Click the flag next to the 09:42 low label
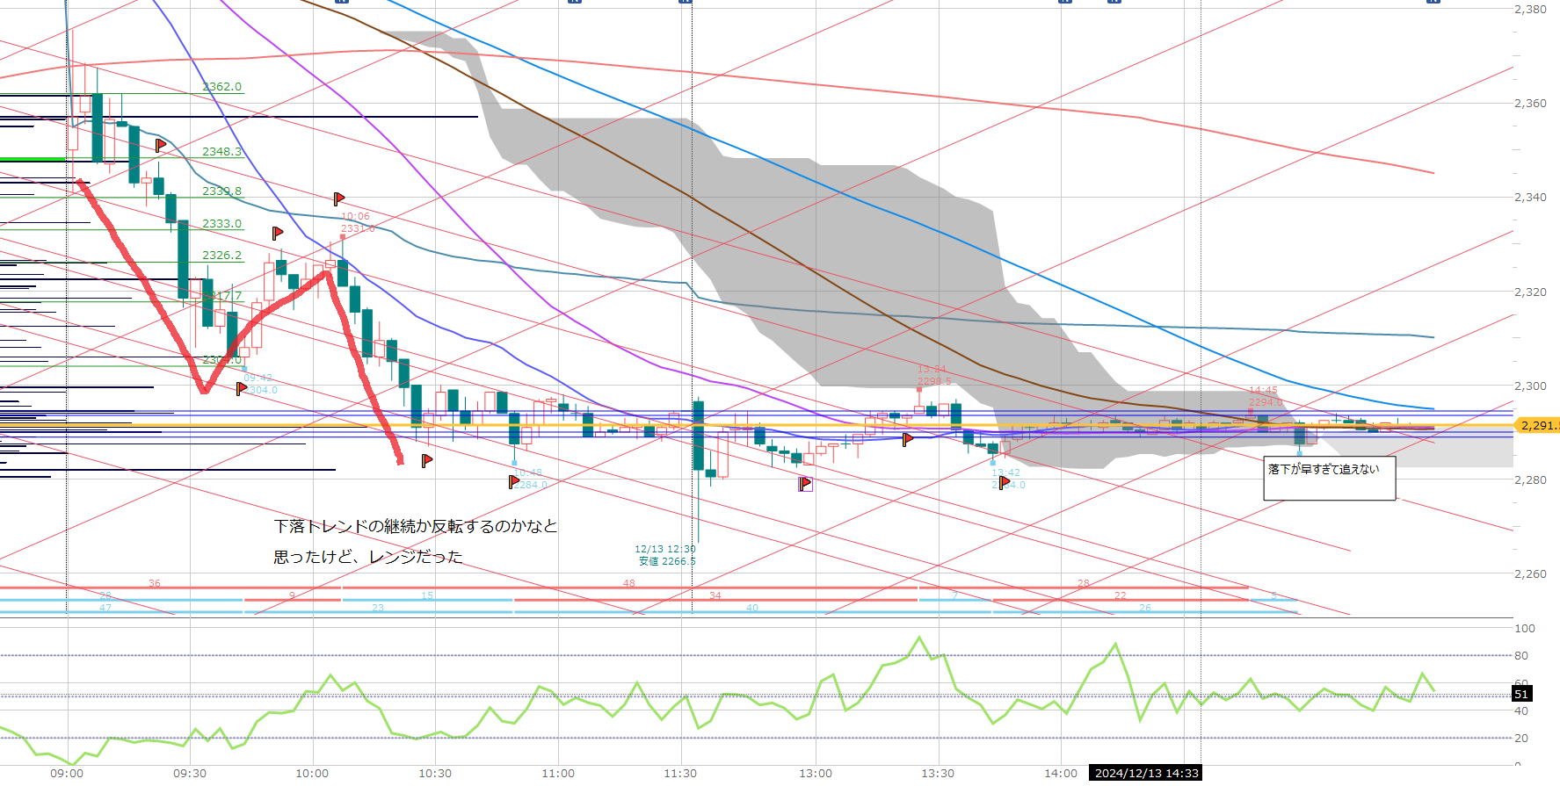This screenshot has height=786, width=1560. [242, 388]
